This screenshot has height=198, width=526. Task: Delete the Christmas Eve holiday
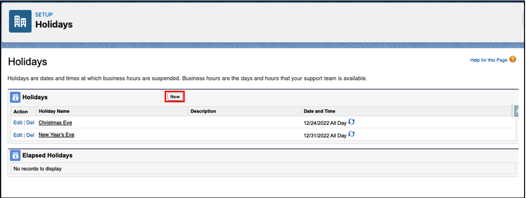coord(30,123)
